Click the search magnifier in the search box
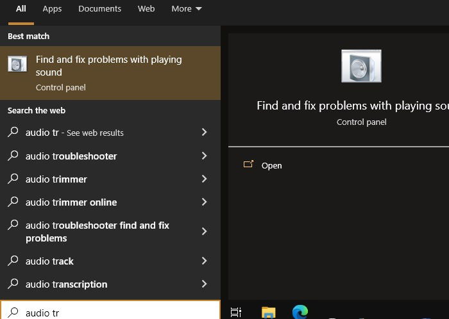This screenshot has width=449, height=319. click(13, 313)
